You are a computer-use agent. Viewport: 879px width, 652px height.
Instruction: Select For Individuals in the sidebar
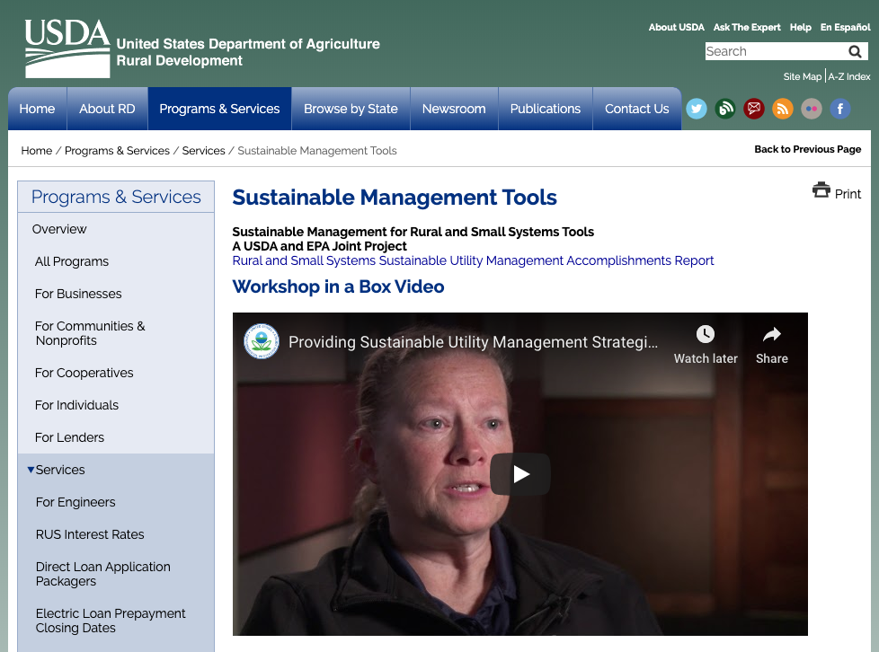[x=76, y=406]
